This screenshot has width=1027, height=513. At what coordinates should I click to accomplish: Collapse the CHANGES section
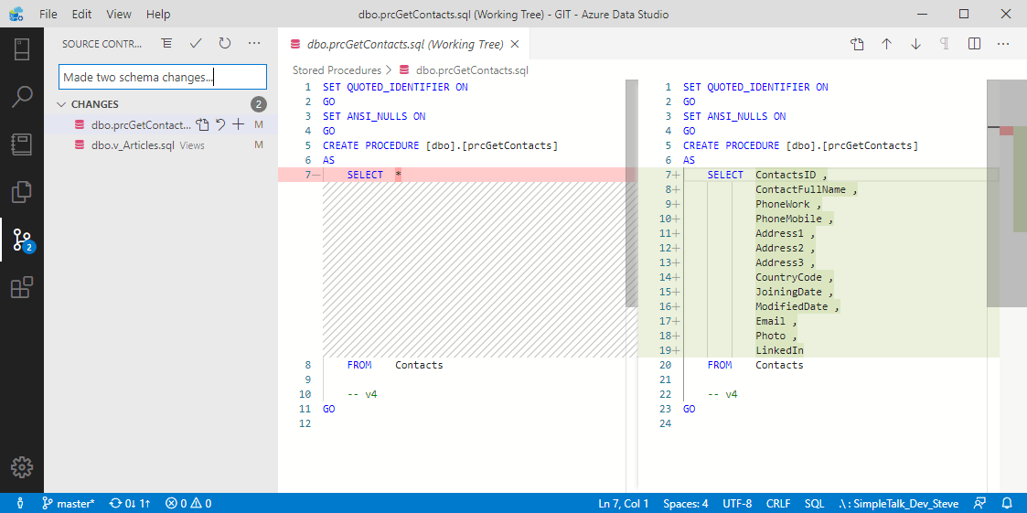(x=61, y=104)
